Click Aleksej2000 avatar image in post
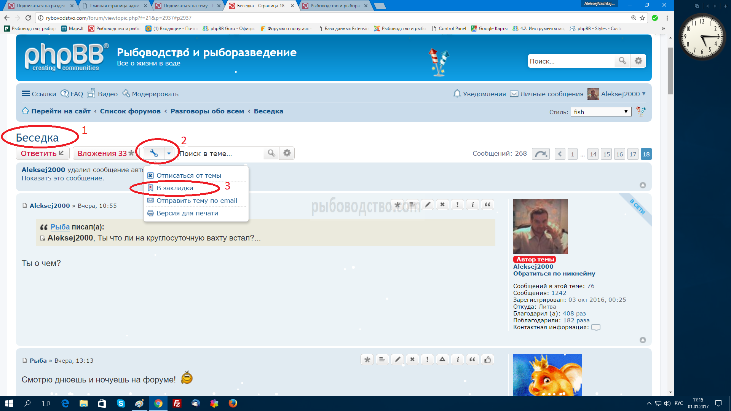The image size is (731, 411). pos(540,226)
